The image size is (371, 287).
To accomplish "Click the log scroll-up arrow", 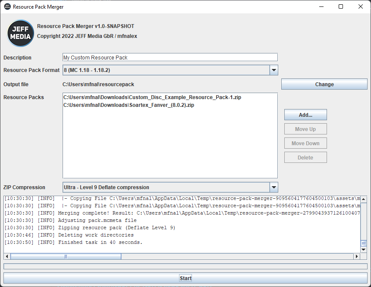I will [364, 199].
